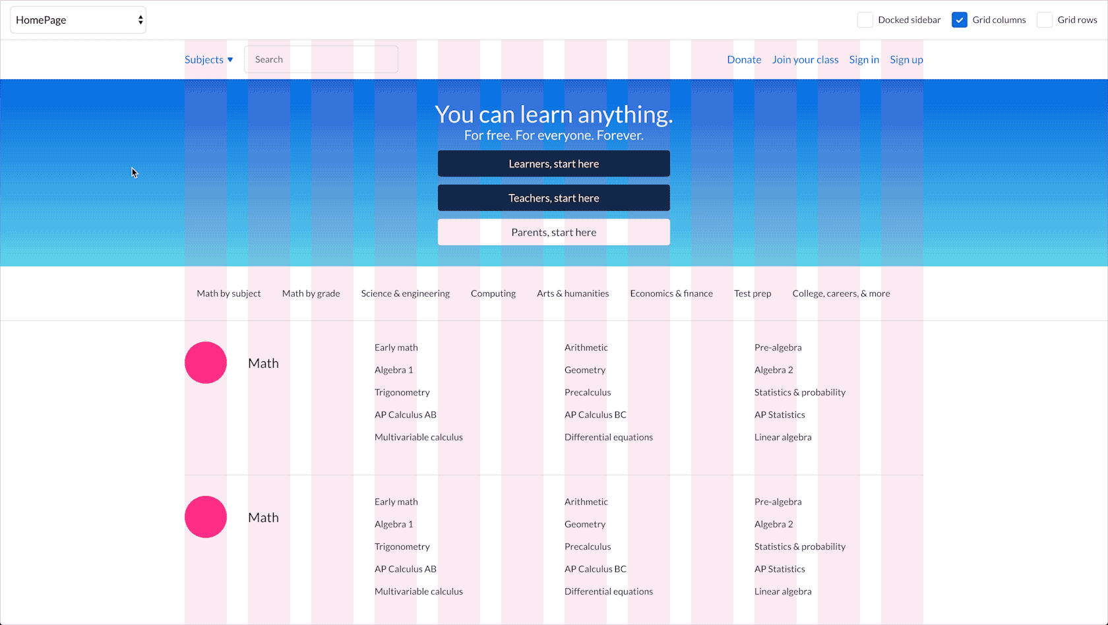Open Algebra 1 in the upper Math section
The image size is (1108, 625).
click(394, 370)
